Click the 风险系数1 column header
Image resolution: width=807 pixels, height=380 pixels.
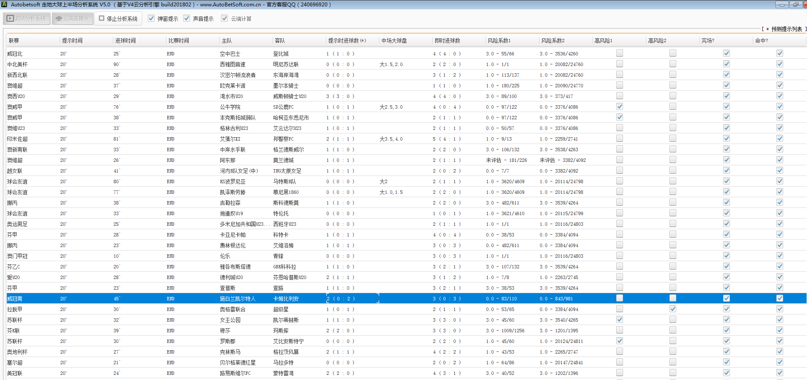tap(499, 40)
